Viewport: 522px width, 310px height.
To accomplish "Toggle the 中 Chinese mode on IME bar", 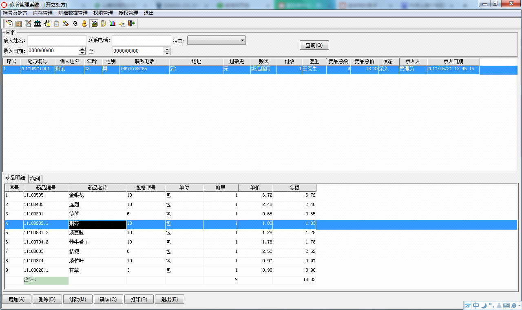I will 476,306.
